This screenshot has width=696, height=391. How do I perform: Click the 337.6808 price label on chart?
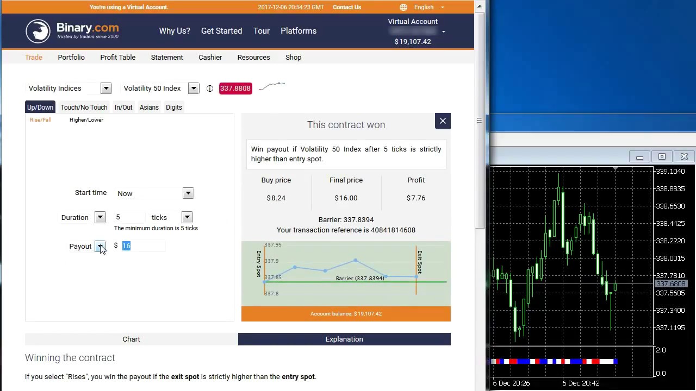pos(671,284)
